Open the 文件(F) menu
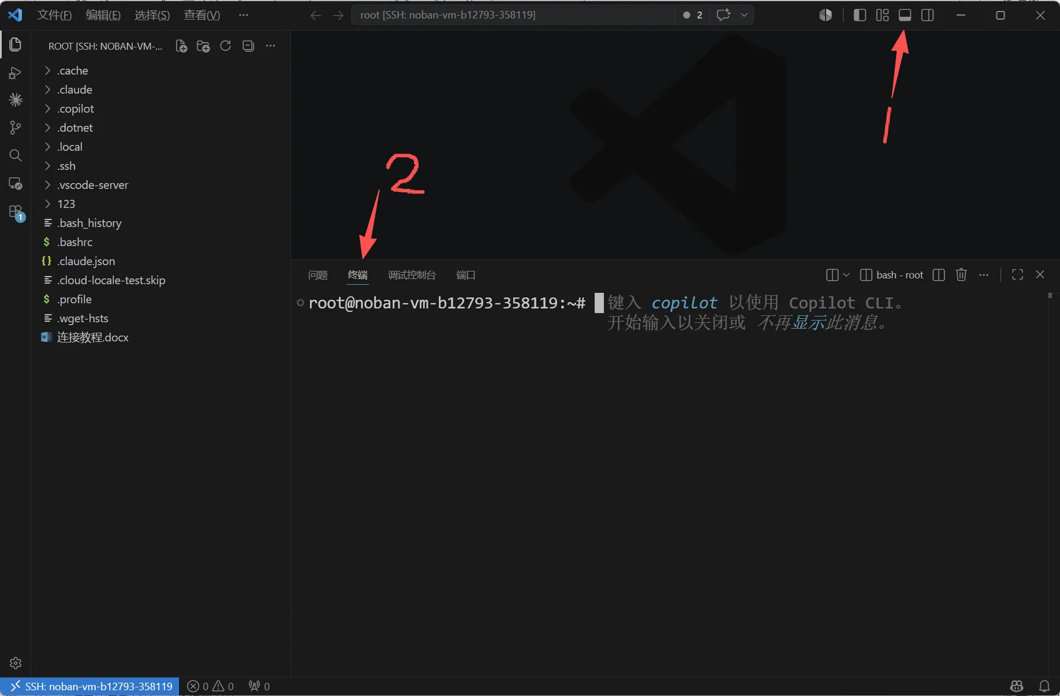Viewport: 1060px width, 696px height. [54, 15]
